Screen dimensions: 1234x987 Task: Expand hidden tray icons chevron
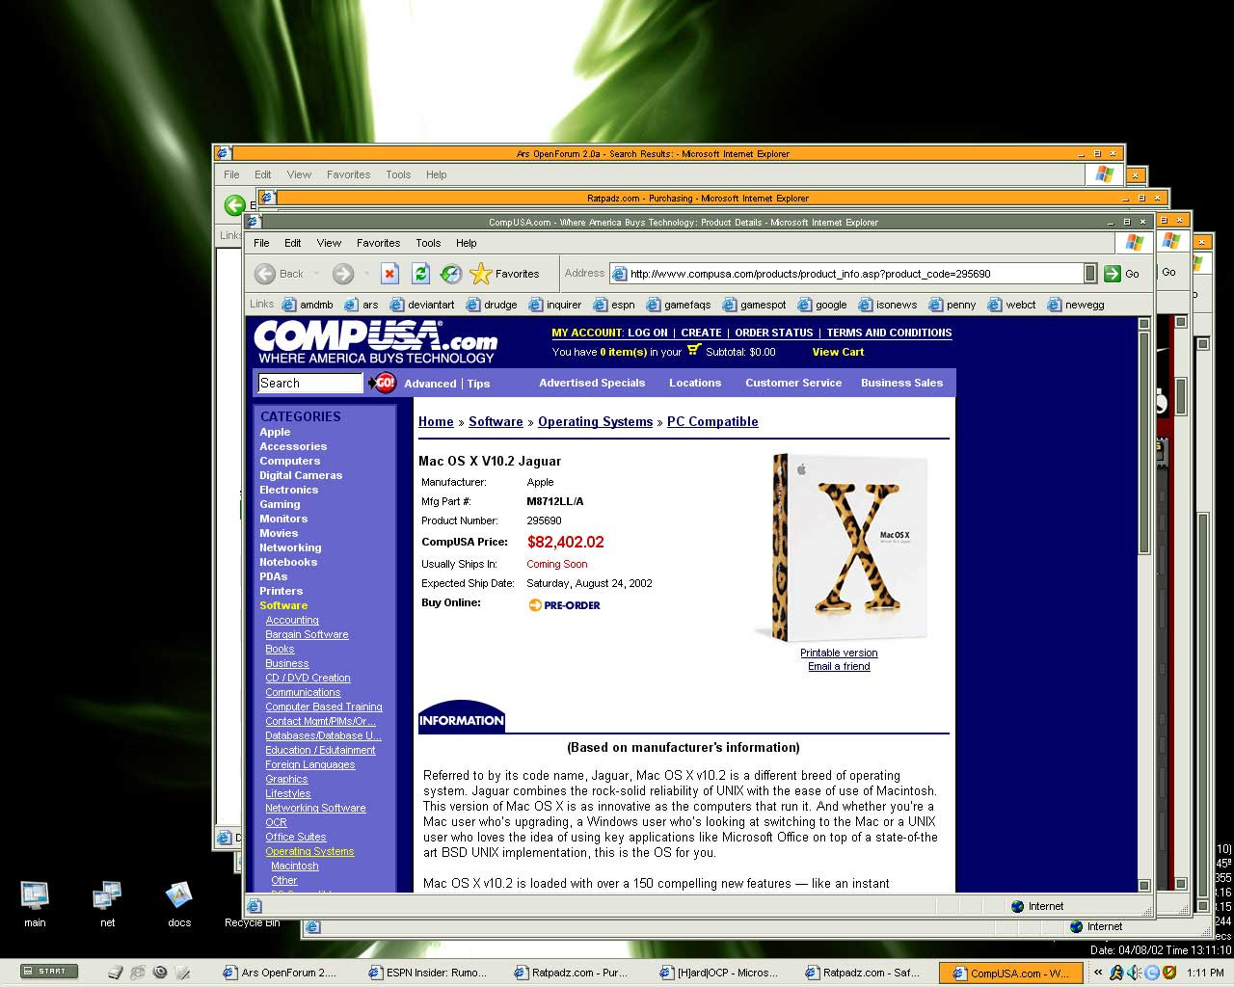click(x=1098, y=973)
